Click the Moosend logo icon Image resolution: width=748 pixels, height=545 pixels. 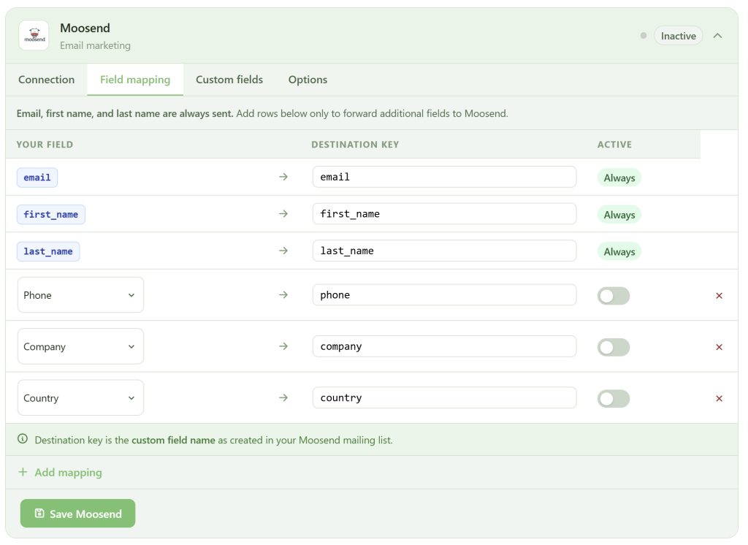[34, 35]
